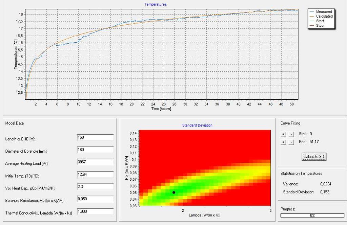Select the Calculated legend entry

click(321, 16)
